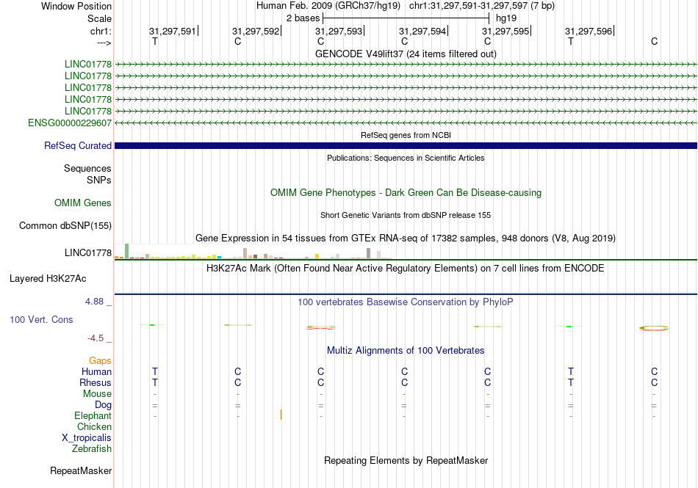Click the Rhesus alignment row label
This screenshot has width=698, height=488.
pyautogui.click(x=96, y=382)
